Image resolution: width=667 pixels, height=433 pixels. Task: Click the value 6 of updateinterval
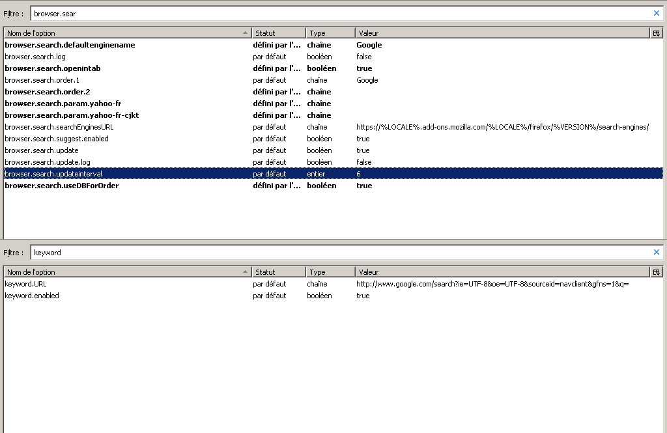(x=359, y=174)
